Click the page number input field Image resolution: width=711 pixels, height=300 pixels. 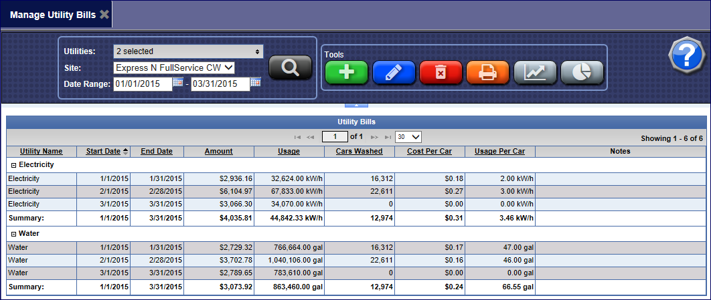[x=335, y=137]
